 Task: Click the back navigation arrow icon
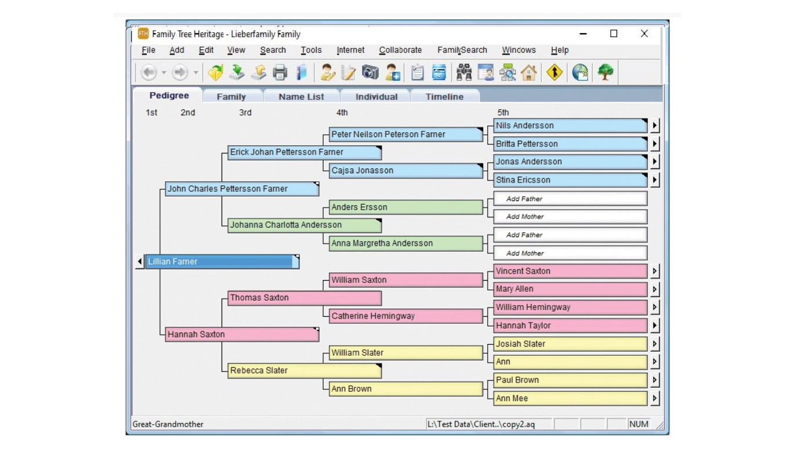point(148,73)
